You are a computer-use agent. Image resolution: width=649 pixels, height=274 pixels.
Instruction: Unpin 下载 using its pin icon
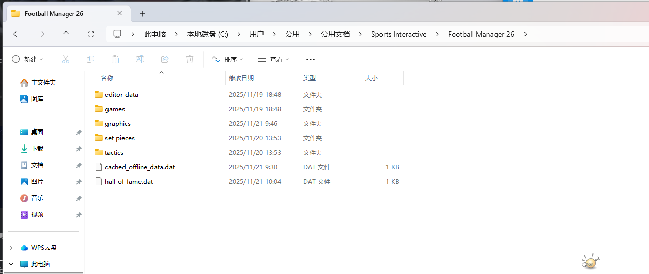pyautogui.click(x=79, y=149)
